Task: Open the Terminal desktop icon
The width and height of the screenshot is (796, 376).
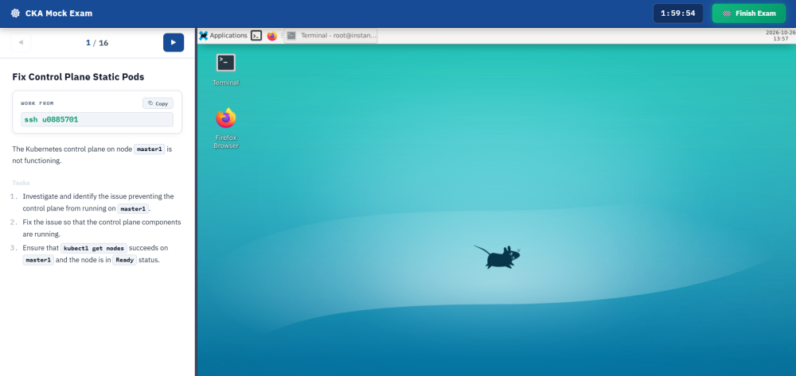Action: click(x=225, y=70)
